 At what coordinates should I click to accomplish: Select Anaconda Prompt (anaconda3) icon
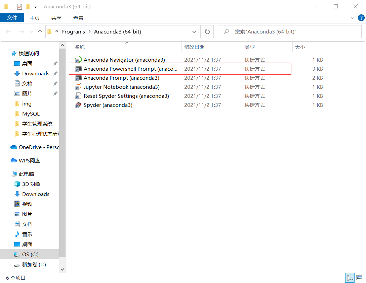point(78,78)
